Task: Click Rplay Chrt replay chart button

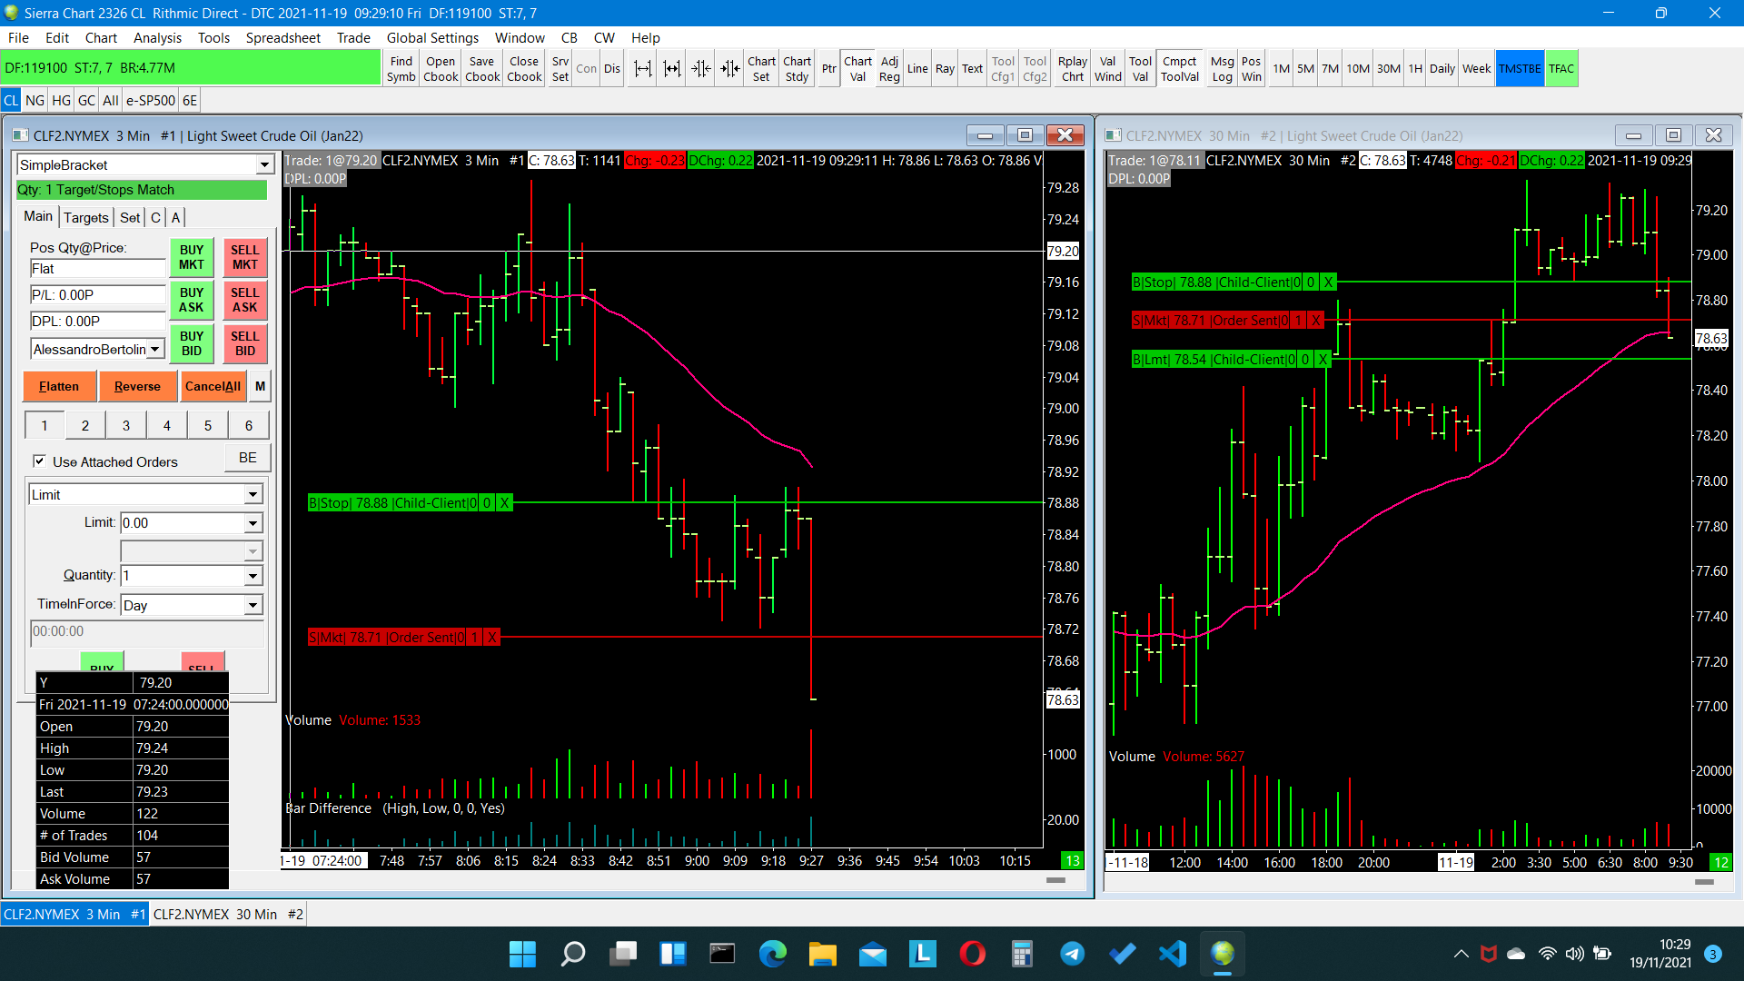Action: [x=1073, y=69]
